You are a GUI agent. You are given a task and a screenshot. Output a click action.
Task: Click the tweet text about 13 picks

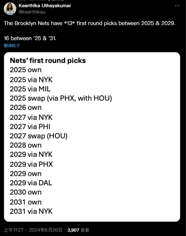90,23
